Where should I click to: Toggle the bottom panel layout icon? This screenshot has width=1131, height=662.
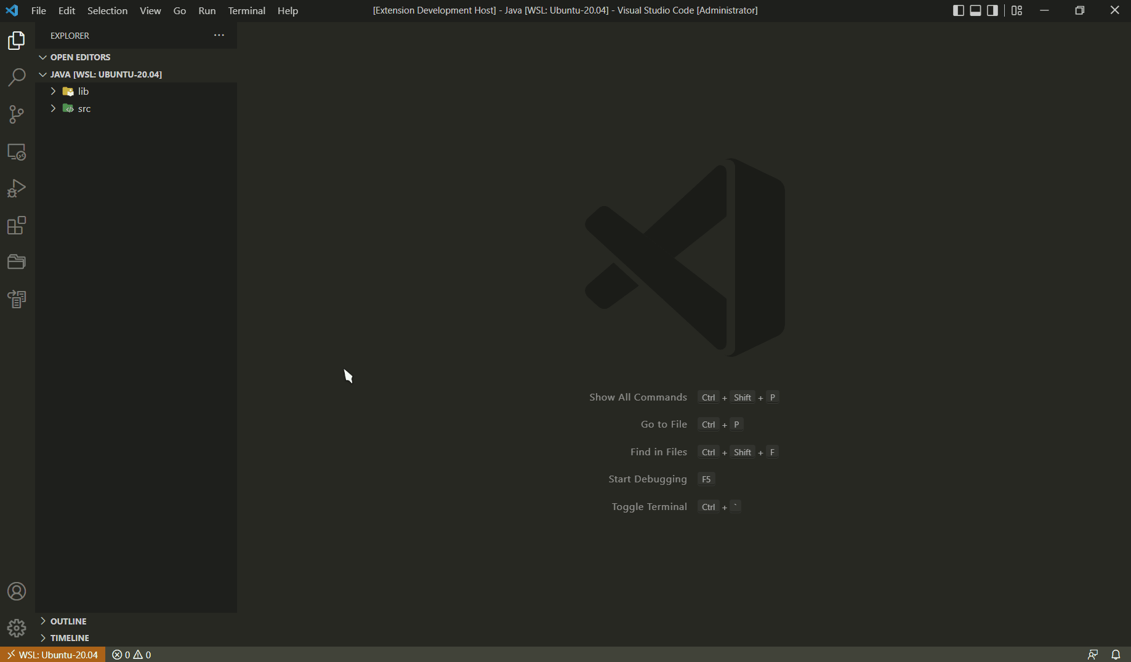tap(976, 10)
